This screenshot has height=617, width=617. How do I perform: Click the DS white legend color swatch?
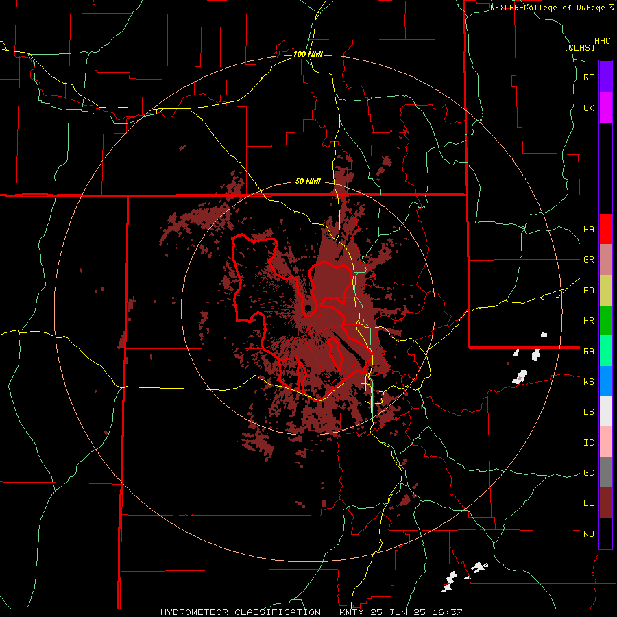click(605, 411)
